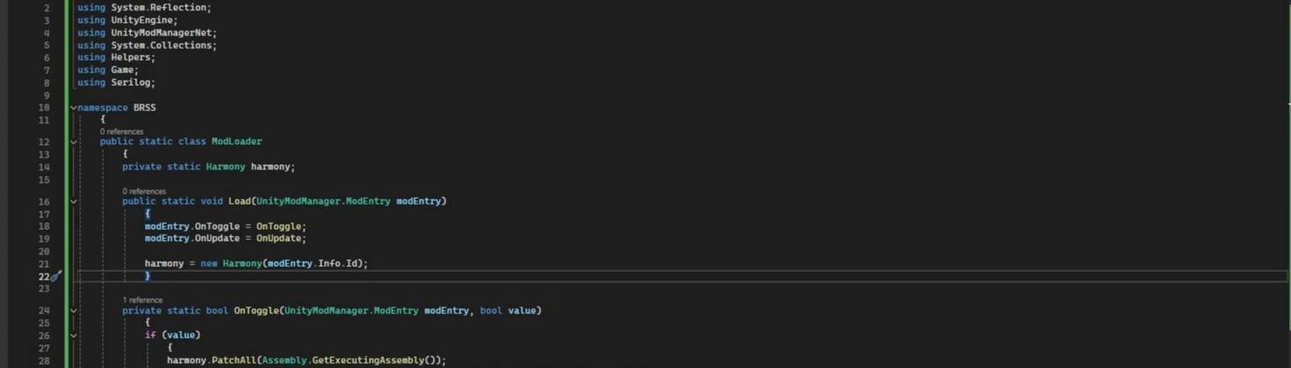Show the '0 references' CodeLens above the Load method
1291x368 pixels.
tap(144, 191)
